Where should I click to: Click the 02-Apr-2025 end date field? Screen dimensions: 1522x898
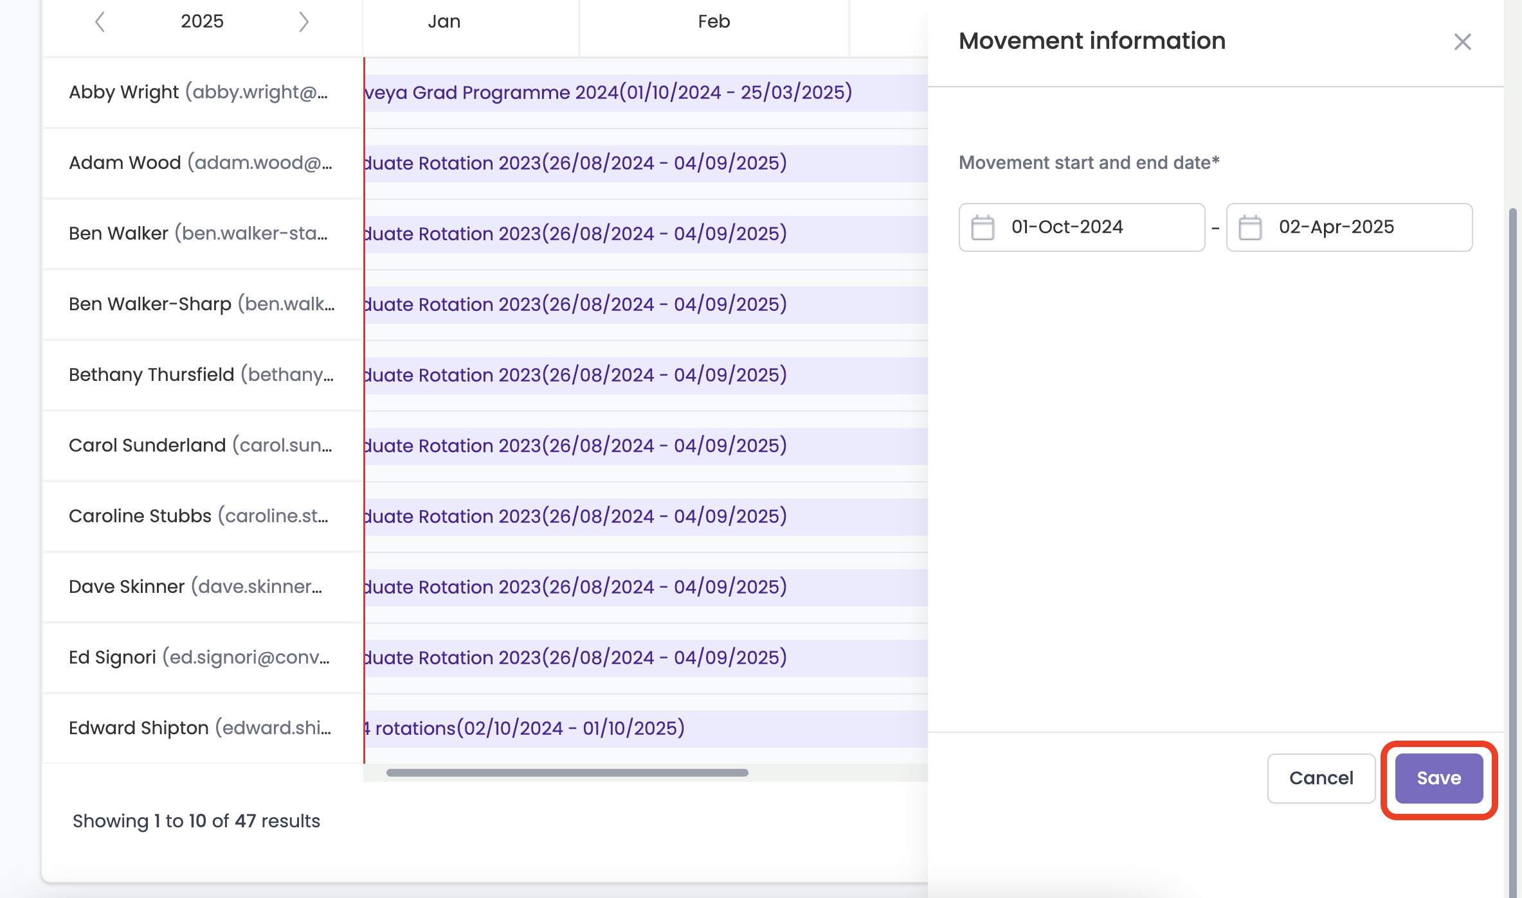click(1349, 227)
